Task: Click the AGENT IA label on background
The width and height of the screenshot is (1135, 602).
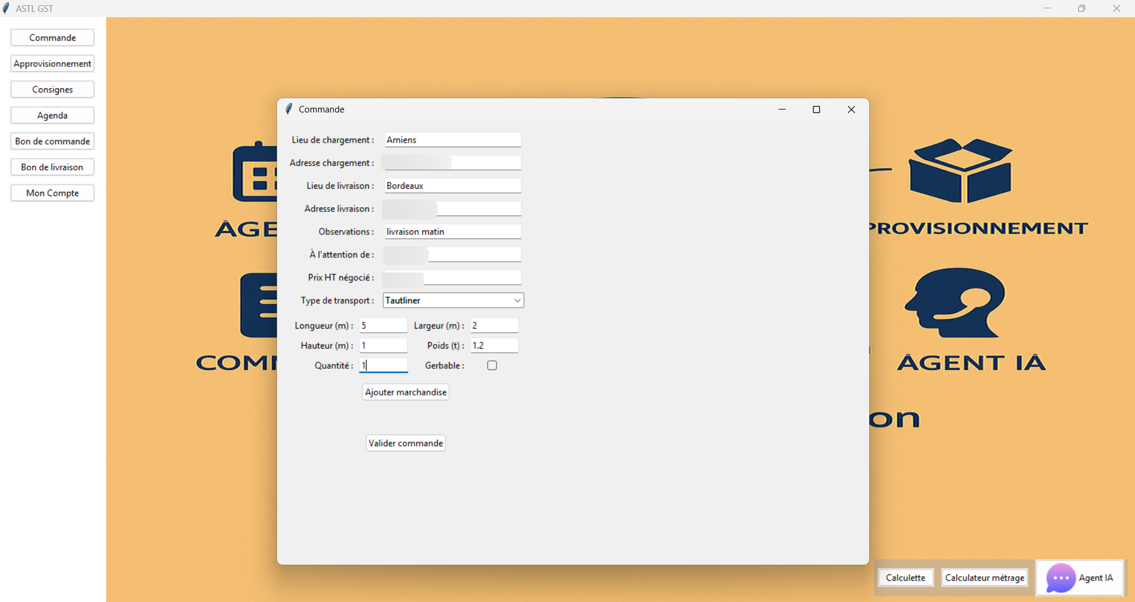Action: 972,362
